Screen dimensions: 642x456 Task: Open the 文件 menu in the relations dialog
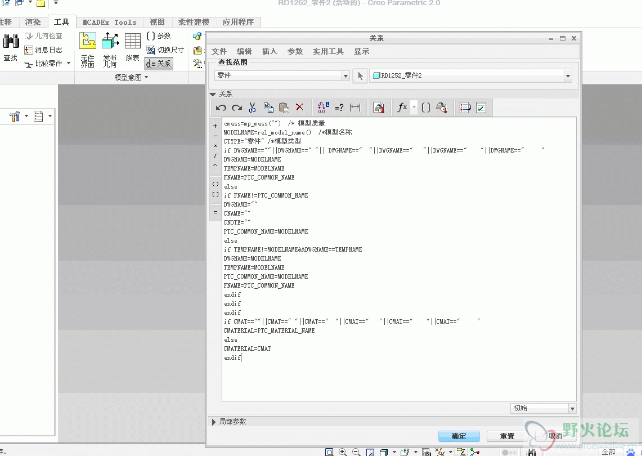[219, 51]
